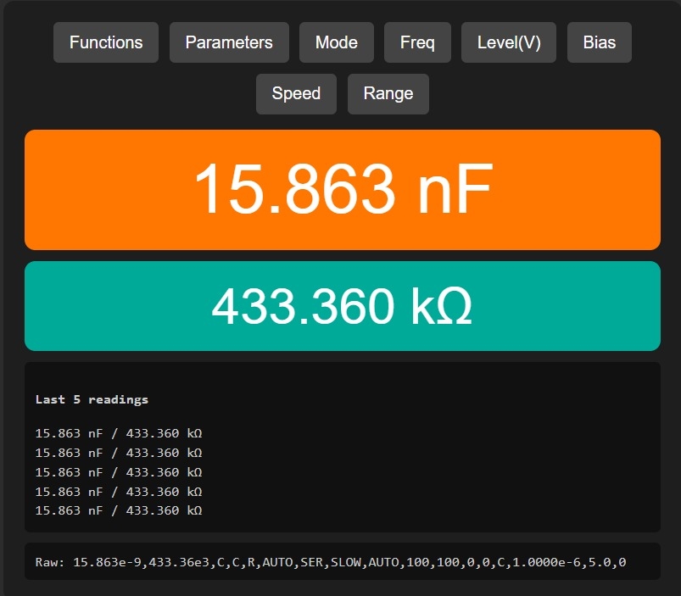Click the SER value in raw output
This screenshot has height=596, width=681.
(x=311, y=562)
